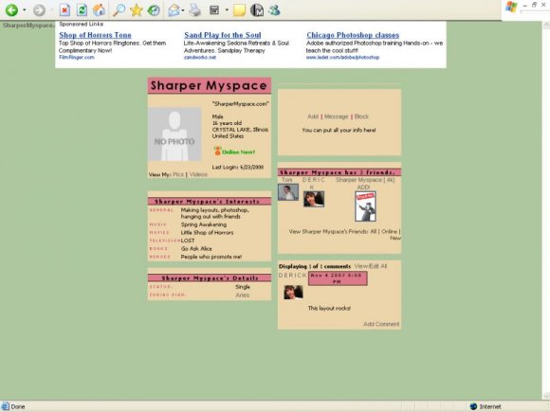The height and width of the screenshot is (412, 550).
Task: Click the 'Little Shop of Horrors' movies entry
Action: pos(207,233)
